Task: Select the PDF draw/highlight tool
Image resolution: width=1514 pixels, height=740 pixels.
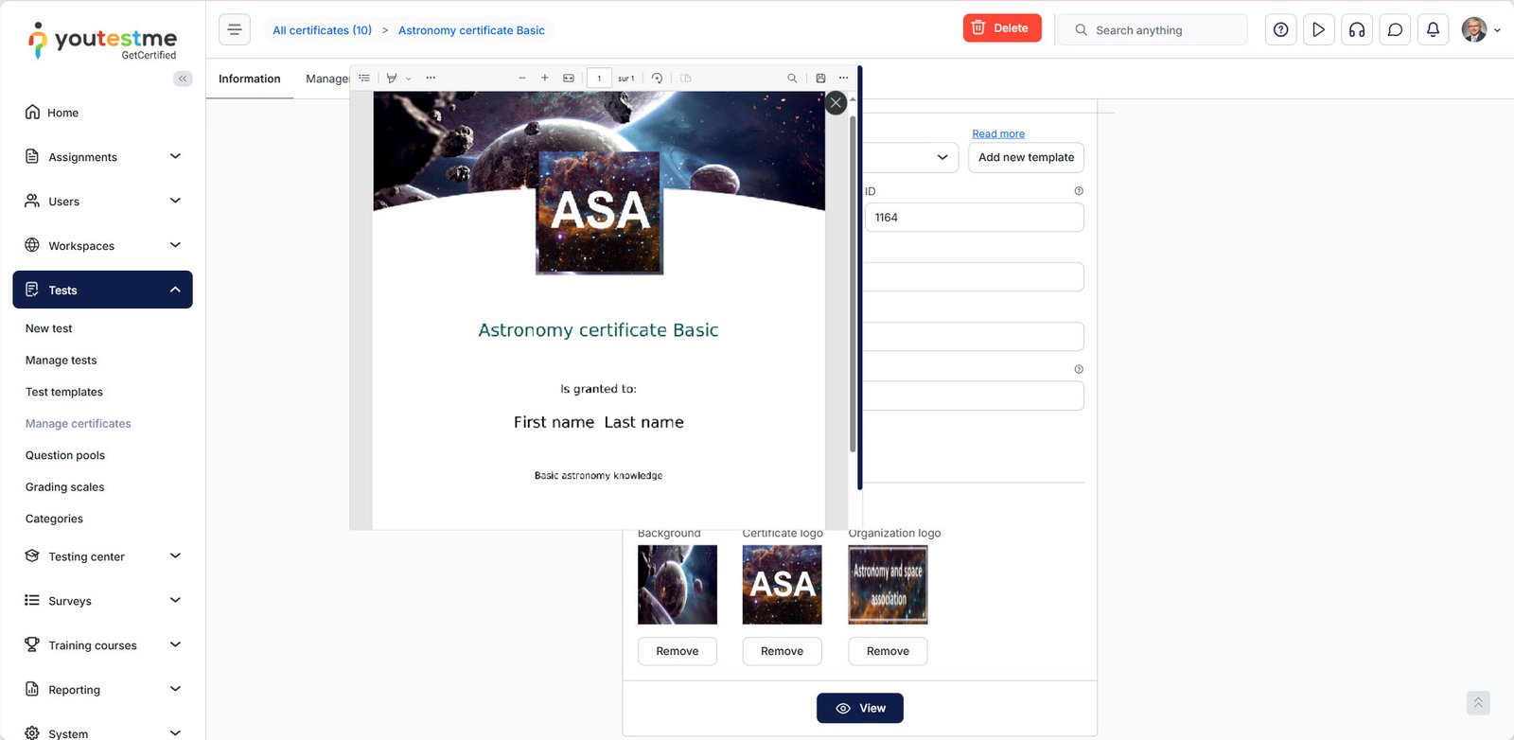Action: [x=392, y=78]
